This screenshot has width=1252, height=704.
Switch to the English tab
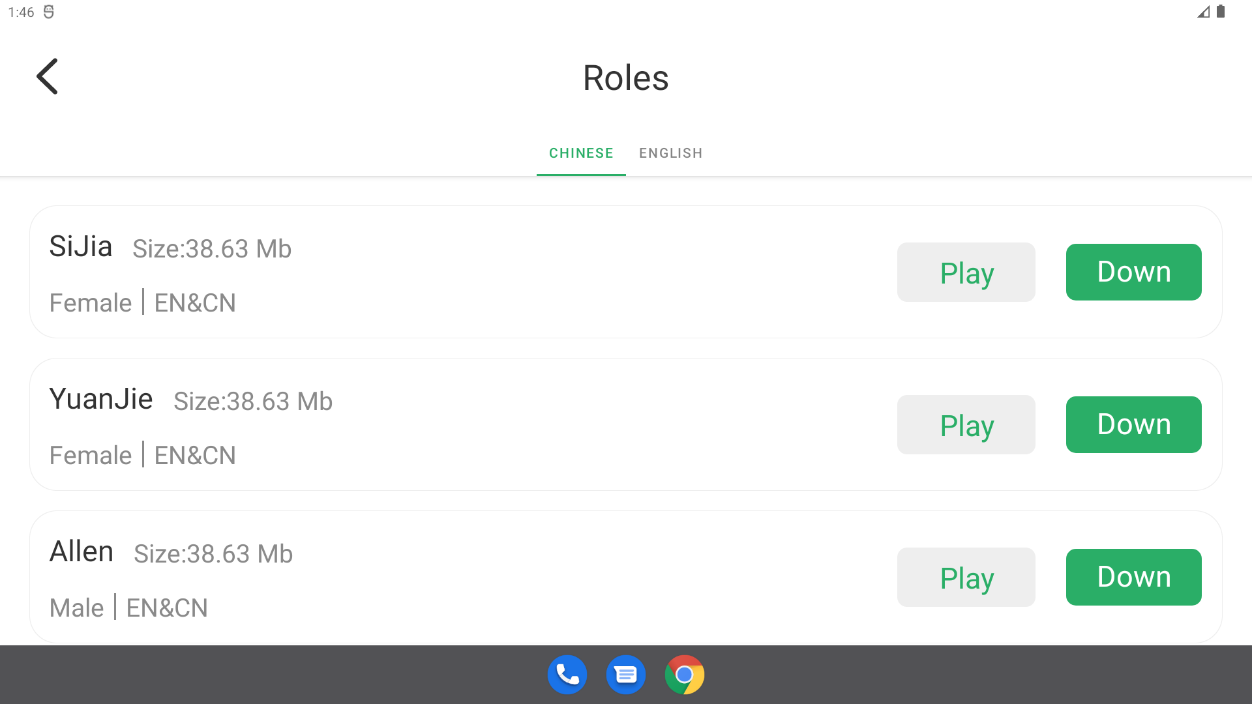click(670, 153)
